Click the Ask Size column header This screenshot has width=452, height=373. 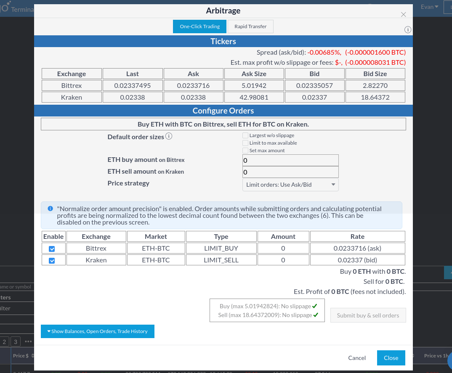point(254,74)
